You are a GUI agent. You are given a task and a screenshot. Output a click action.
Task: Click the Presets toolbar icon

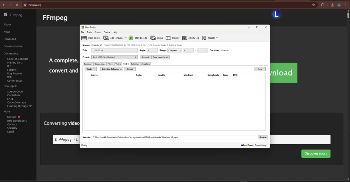(x=204, y=38)
